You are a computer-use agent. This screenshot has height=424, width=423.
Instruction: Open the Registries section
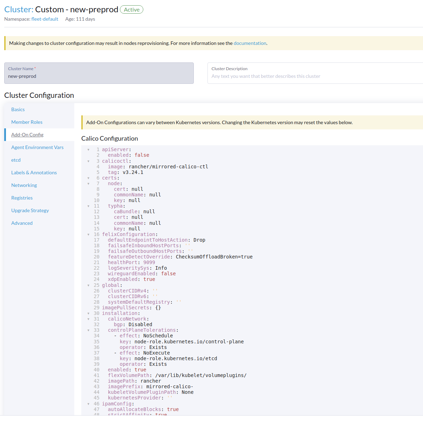click(22, 197)
